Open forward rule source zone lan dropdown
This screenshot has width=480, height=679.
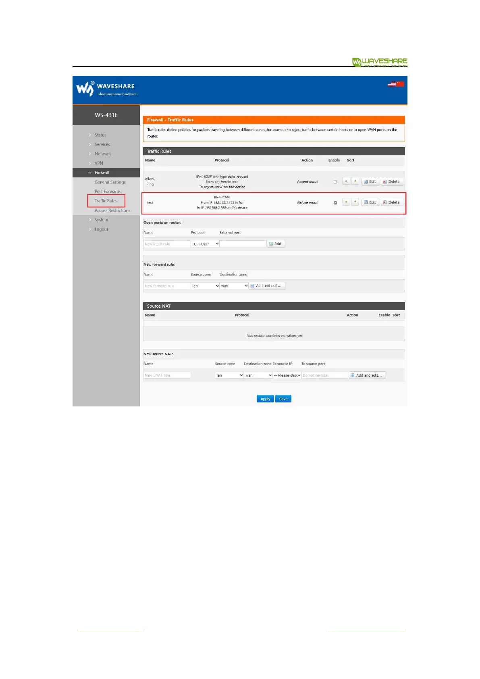[x=205, y=286]
